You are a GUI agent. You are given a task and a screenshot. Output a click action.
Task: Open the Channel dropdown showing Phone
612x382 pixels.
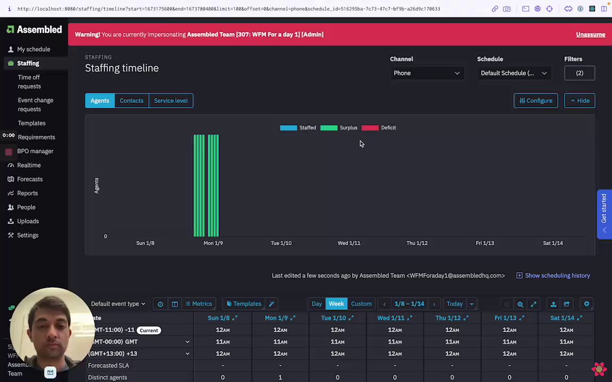[x=427, y=73]
